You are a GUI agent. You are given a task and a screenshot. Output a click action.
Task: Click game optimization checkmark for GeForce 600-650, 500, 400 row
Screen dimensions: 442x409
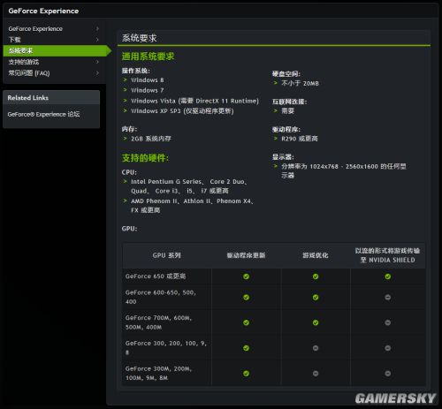[x=316, y=298]
